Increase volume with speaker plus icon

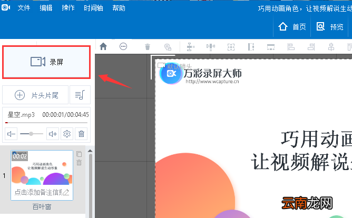[x=53, y=134]
